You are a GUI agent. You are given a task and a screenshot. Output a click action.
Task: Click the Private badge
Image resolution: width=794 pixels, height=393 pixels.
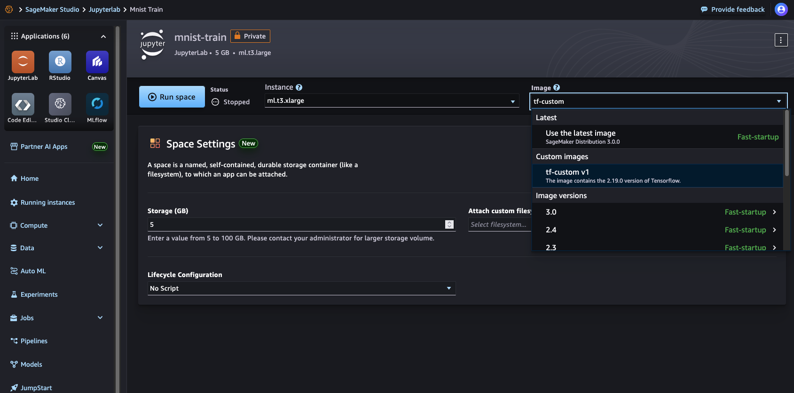tap(250, 36)
